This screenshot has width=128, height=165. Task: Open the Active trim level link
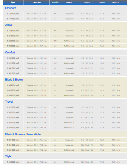click(x=9, y=25)
